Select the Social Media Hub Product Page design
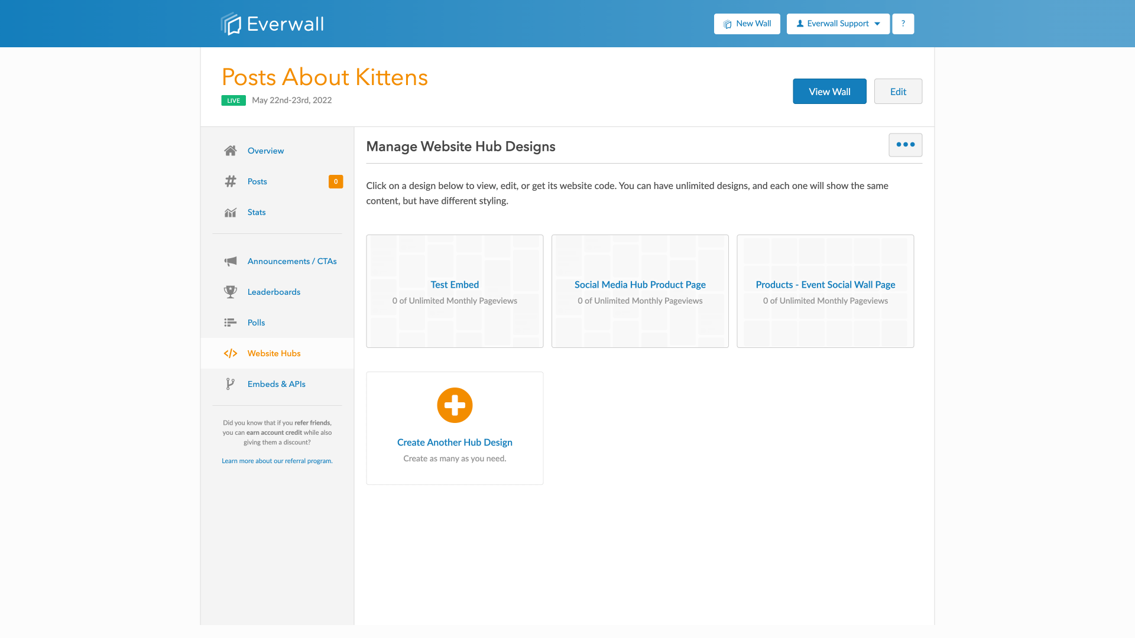 (x=640, y=291)
